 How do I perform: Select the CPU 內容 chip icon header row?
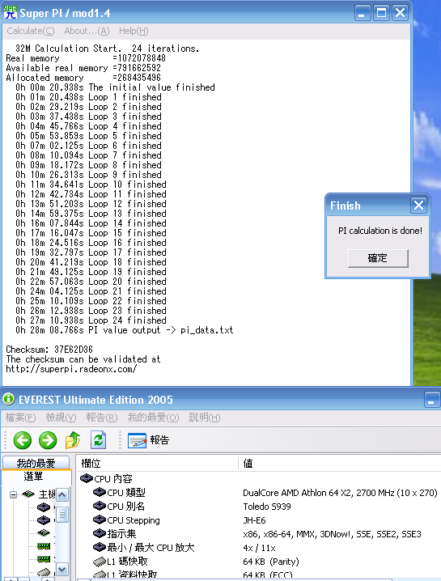point(86,478)
